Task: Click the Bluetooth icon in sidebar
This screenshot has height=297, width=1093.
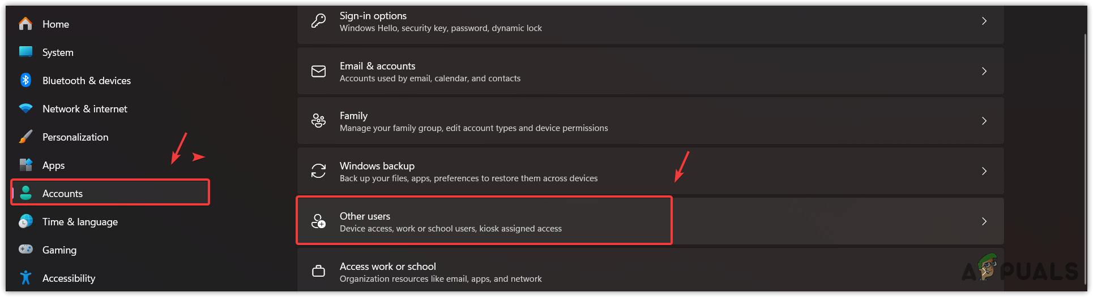Action: pos(25,80)
